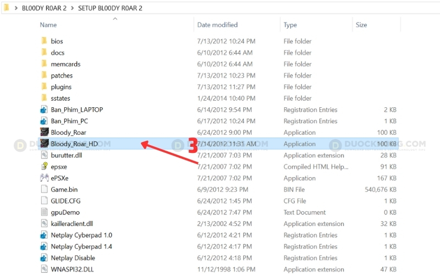Select the plugins folder name
Image resolution: width=440 pixels, height=275 pixels.
click(x=61, y=87)
